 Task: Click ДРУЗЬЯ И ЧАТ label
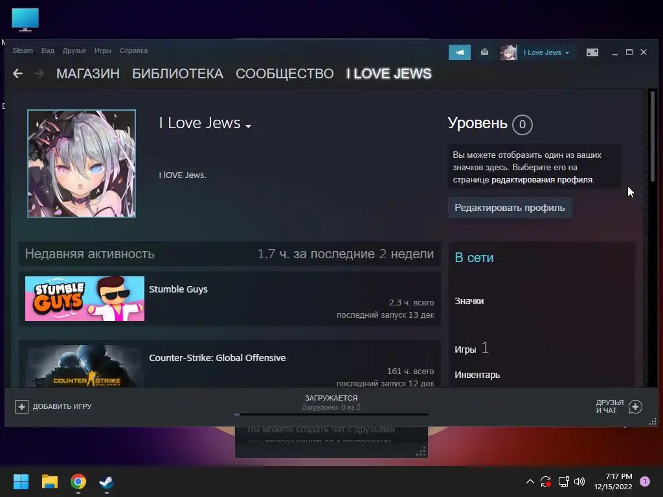pyautogui.click(x=610, y=406)
